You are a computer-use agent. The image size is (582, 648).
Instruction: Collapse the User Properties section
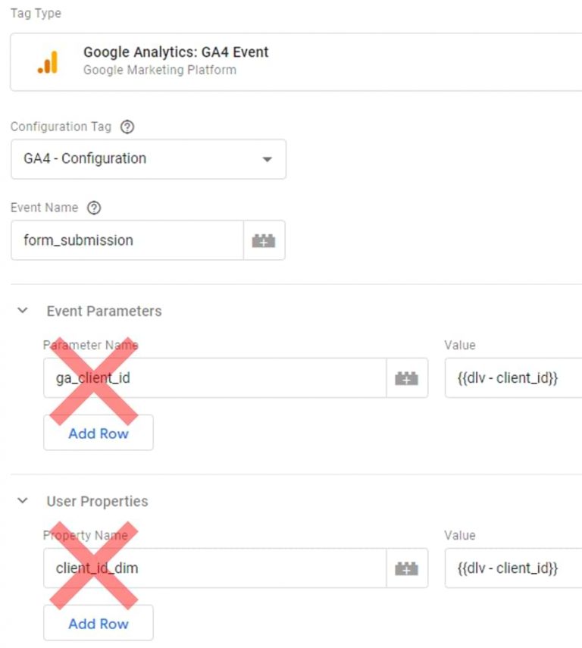[22, 501]
